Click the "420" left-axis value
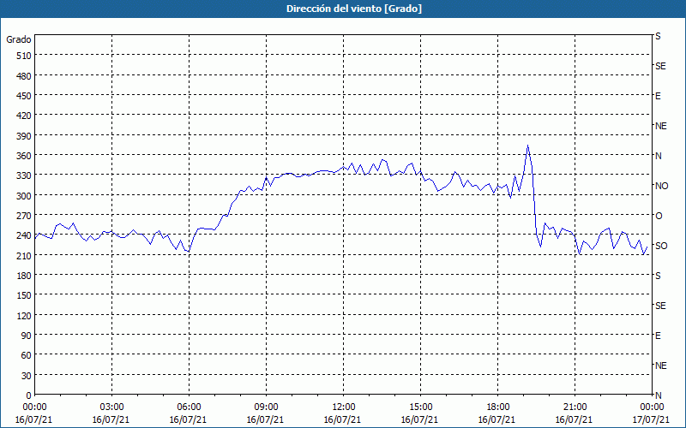 pyautogui.click(x=24, y=116)
